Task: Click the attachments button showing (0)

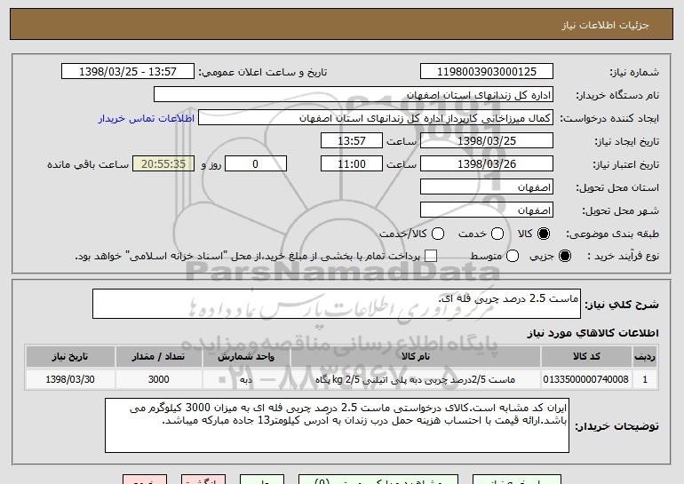Action: [378, 480]
